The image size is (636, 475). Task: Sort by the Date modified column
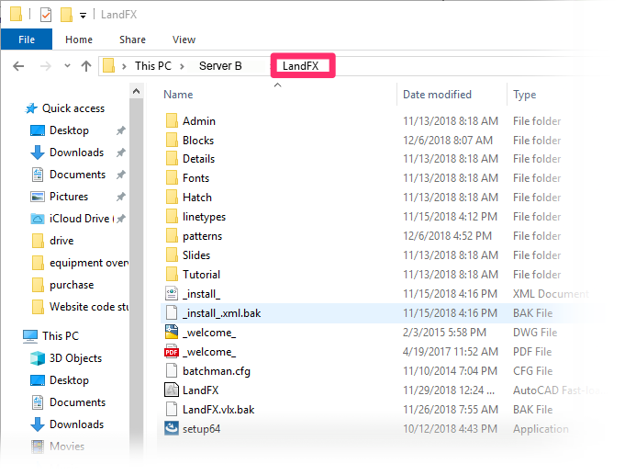click(x=437, y=95)
